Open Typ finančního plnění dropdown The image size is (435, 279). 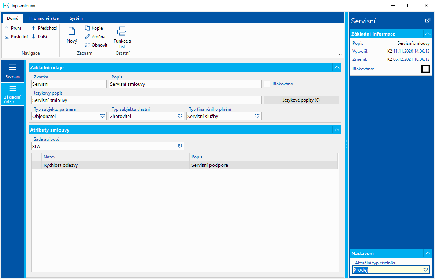click(x=257, y=116)
